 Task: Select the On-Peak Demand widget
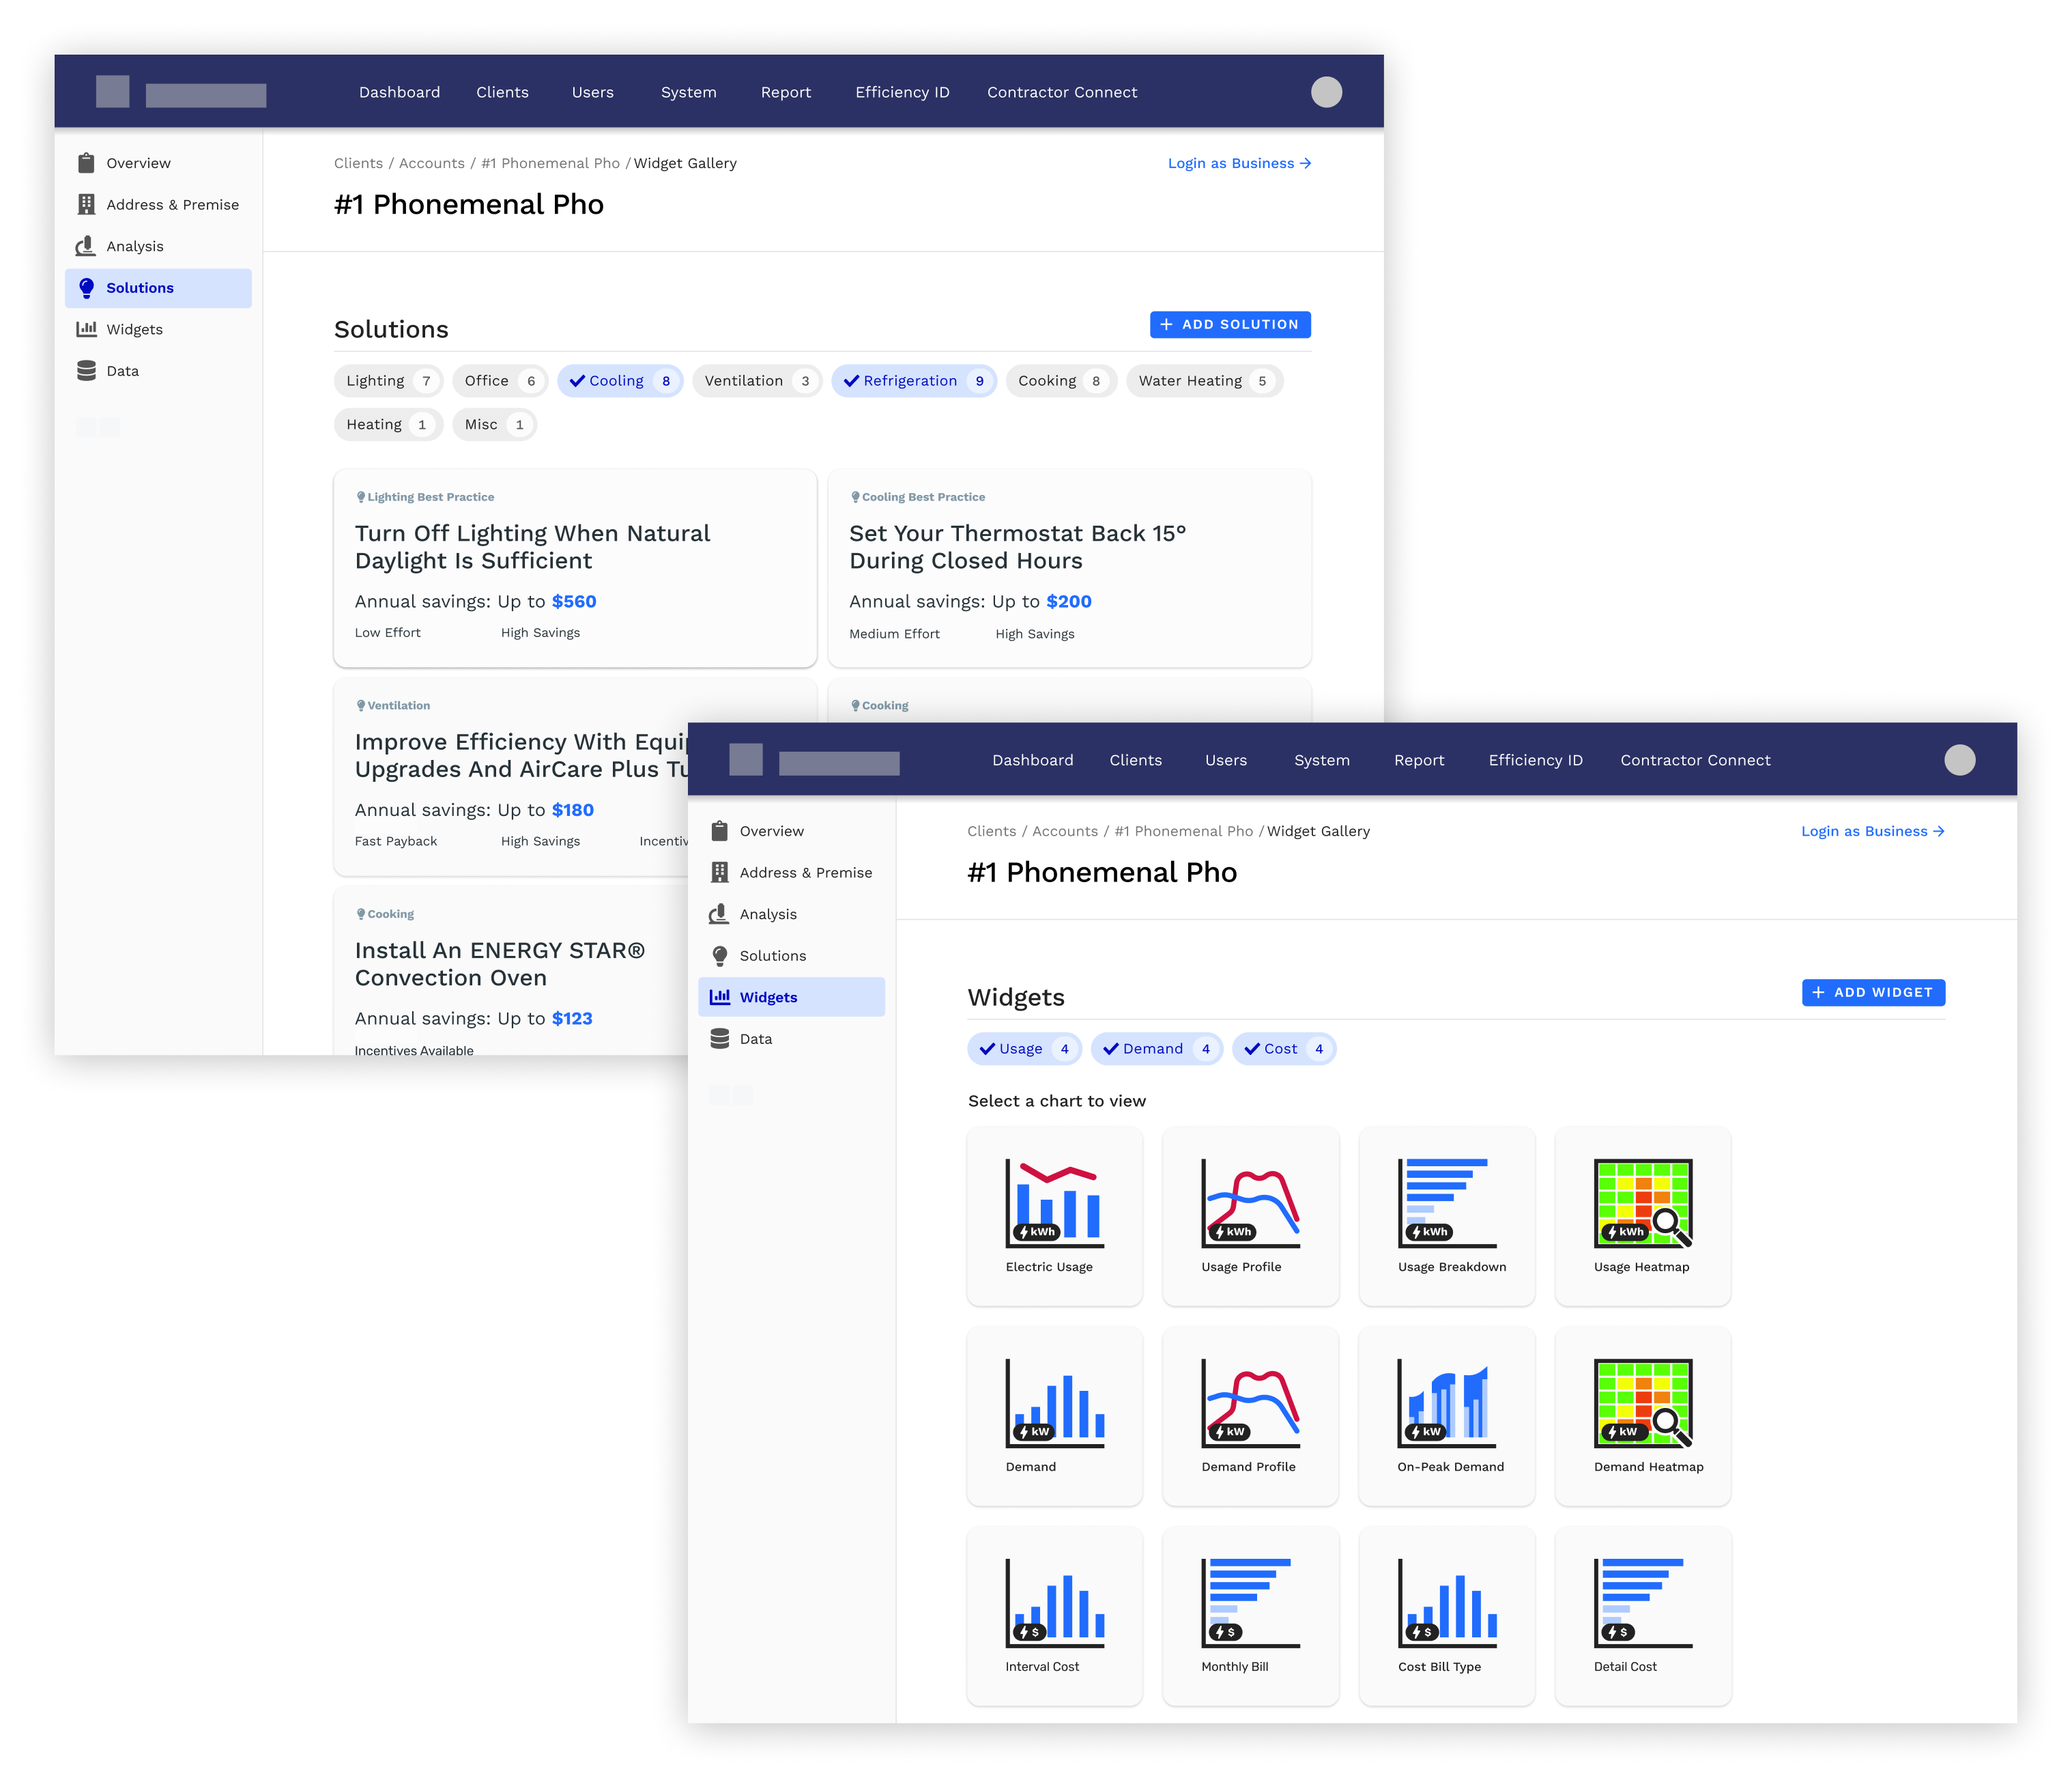pyautogui.click(x=1446, y=1416)
